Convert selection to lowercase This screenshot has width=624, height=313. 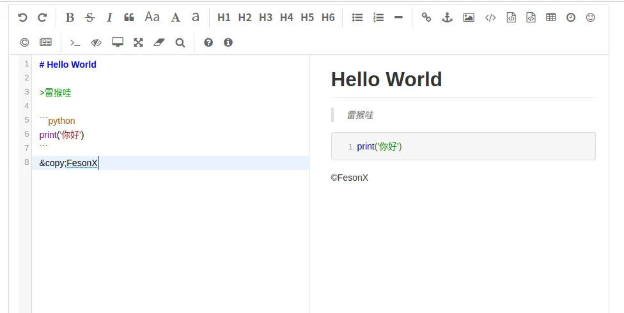coord(196,17)
